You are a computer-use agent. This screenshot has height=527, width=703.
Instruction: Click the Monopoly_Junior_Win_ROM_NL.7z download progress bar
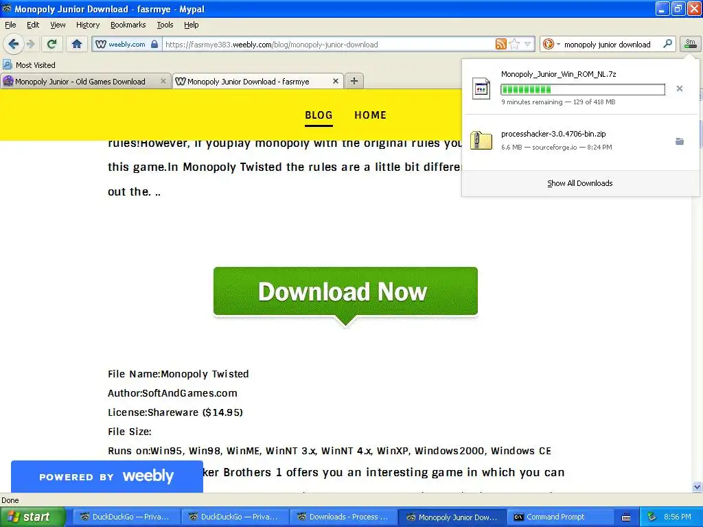582,90
